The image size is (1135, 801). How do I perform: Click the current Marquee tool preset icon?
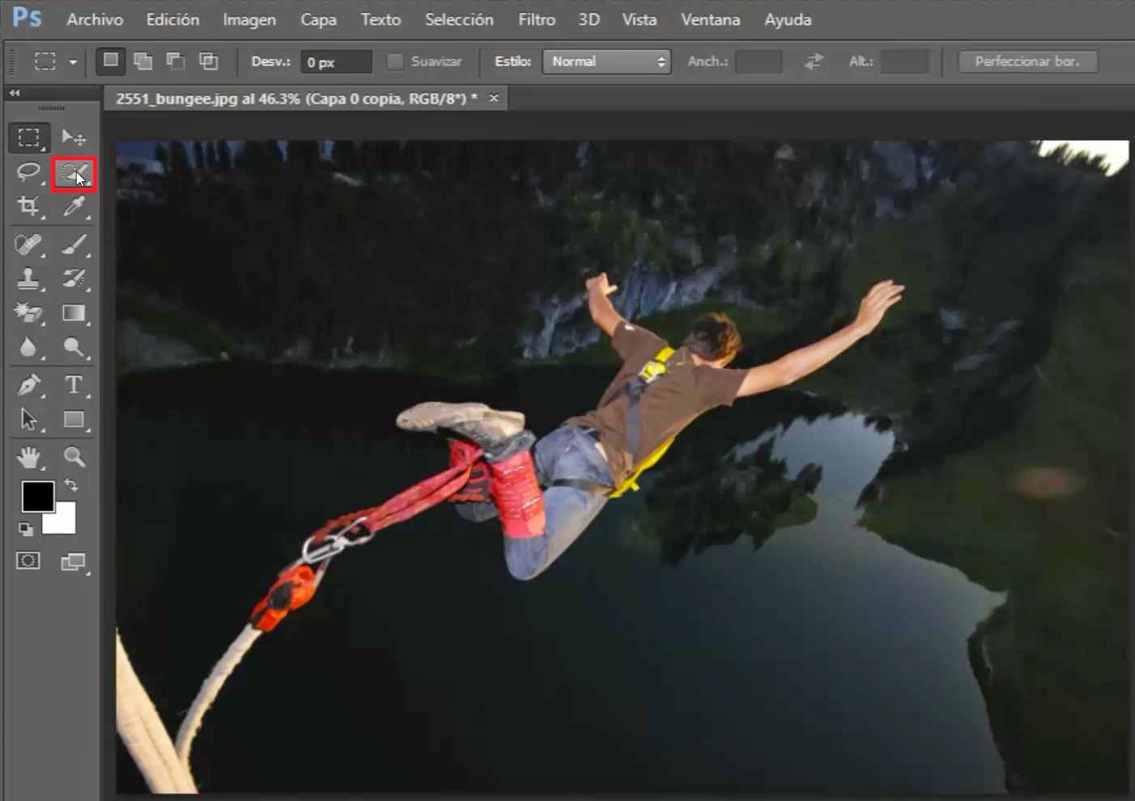pyautogui.click(x=45, y=61)
